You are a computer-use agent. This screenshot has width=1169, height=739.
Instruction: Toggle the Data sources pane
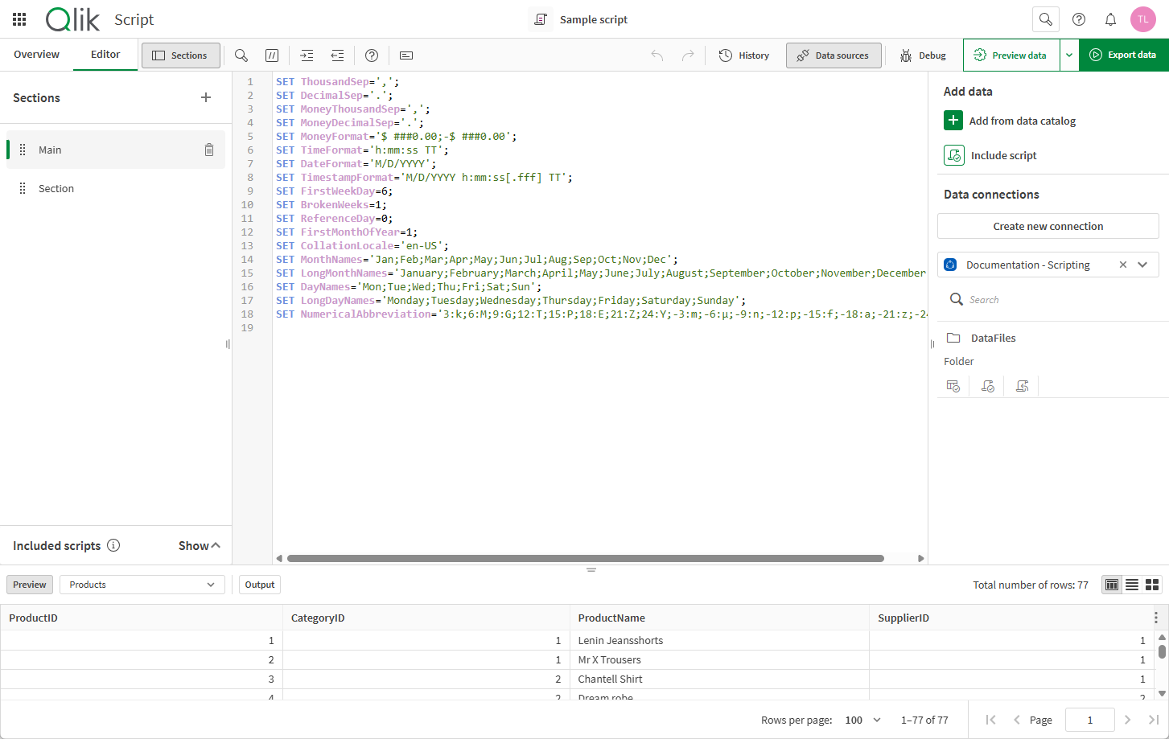[x=834, y=55]
